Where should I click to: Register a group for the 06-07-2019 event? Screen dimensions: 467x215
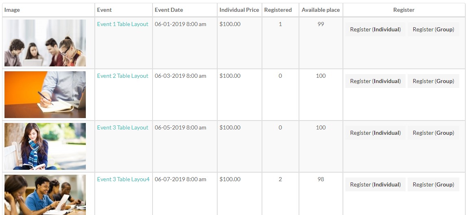coord(433,184)
